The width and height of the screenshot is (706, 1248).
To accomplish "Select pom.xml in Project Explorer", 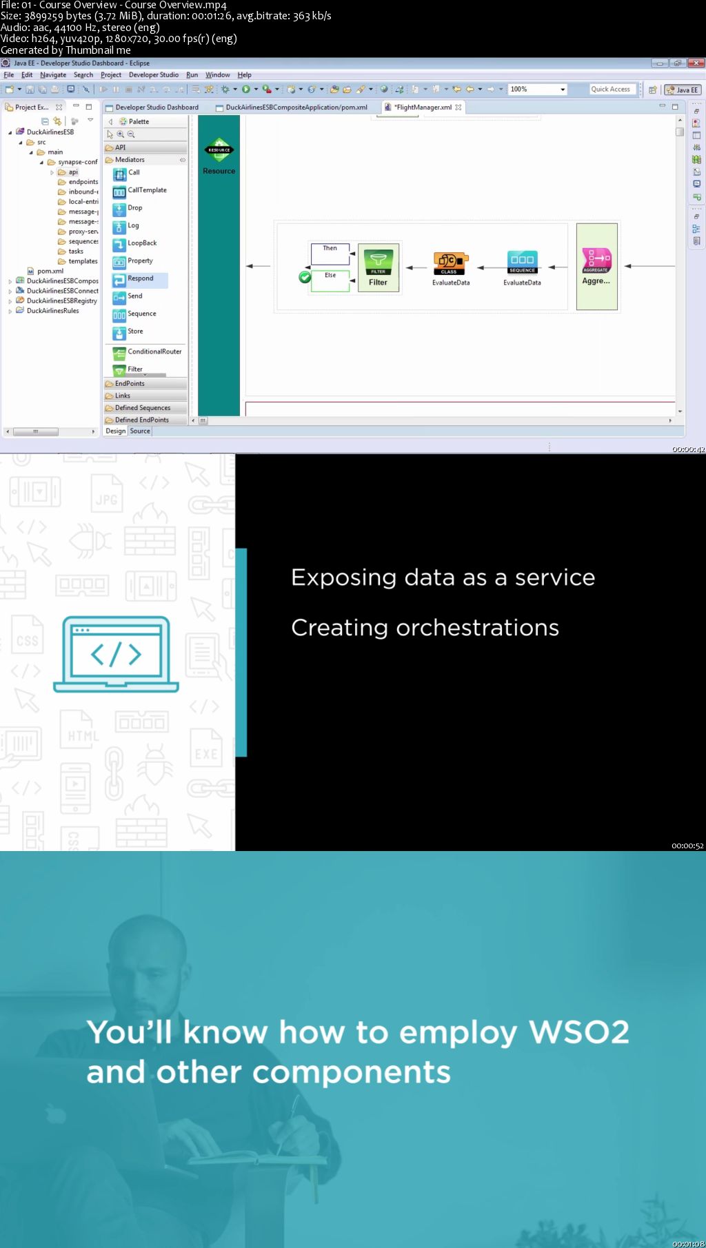I will 46,272.
